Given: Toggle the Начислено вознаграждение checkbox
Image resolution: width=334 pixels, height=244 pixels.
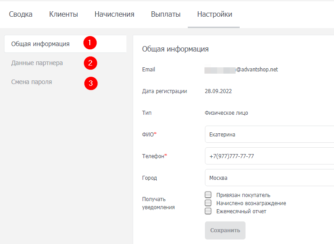Looking at the screenshot, I should tap(208, 203).
